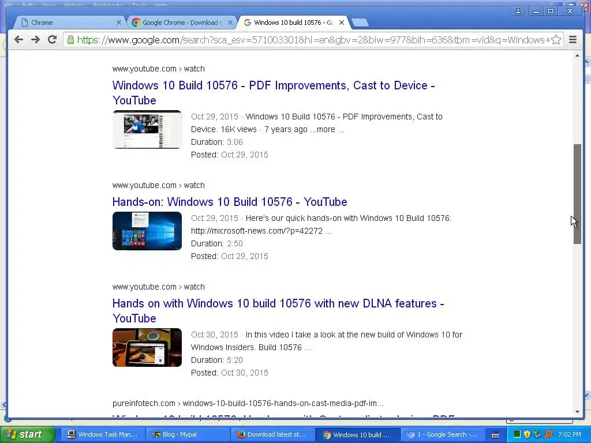Screen dimensions: 591x443
Task: Click the scrollbar up arrow
Action: click(x=577, y=56)
